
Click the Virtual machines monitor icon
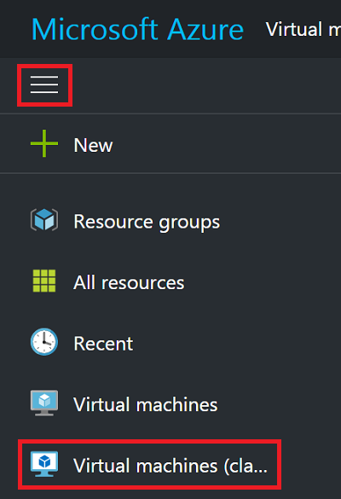(x=44, y=403)
